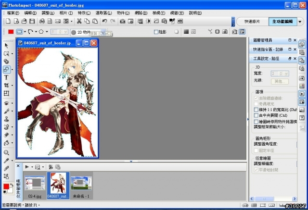Click the Undo arrow icon
This screenshot has height=210, width=308.
(x=104, y=21)
